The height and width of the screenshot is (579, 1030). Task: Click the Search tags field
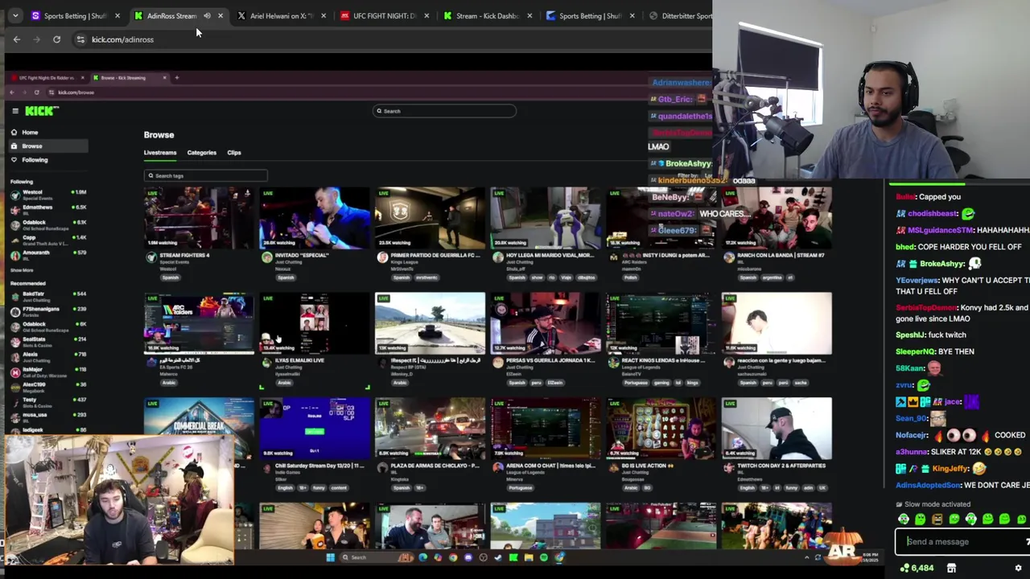[x=206, y=175]
